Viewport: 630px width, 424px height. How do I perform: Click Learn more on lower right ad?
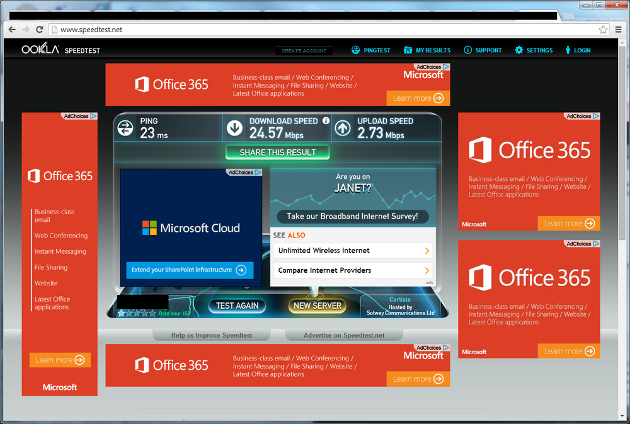pyautogui.click(x=569, y=352)
